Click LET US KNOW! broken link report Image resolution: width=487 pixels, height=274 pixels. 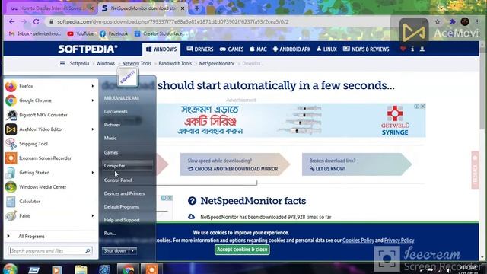(x=327, y=169)
